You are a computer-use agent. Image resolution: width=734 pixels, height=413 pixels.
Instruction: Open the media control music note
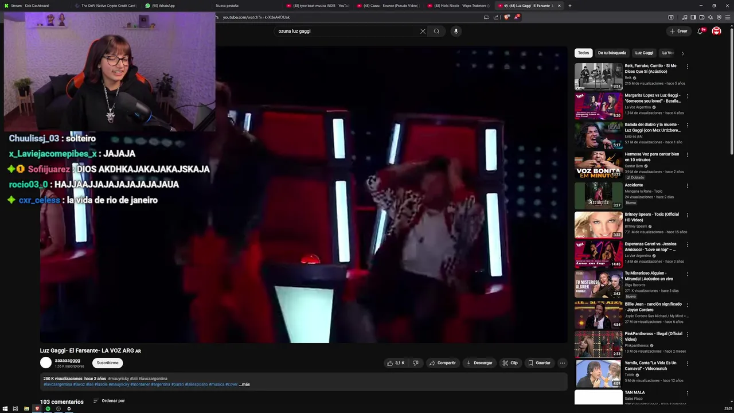point(685,17)
